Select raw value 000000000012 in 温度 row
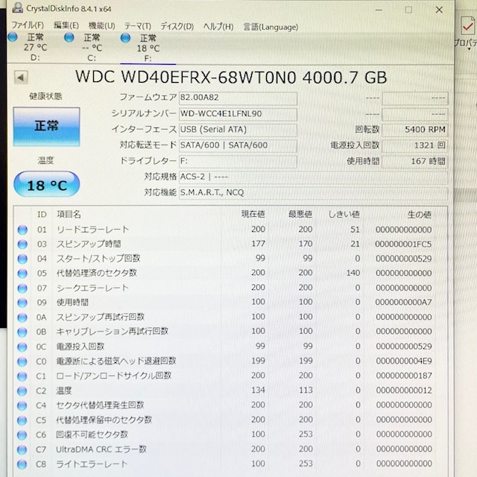 click(404, 391)
